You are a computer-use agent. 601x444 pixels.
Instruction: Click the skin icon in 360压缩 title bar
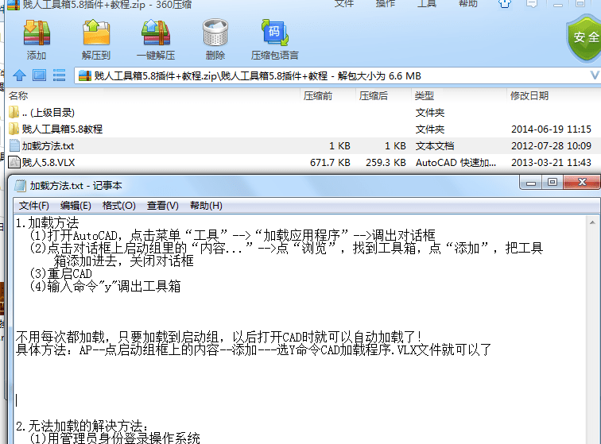504,4
